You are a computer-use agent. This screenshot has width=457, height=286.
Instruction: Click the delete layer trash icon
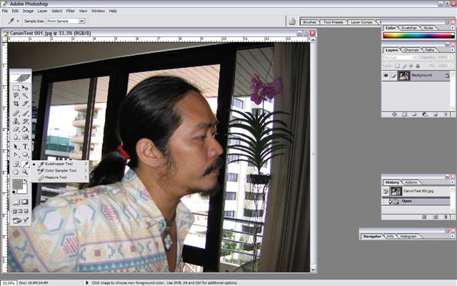pyautogui.click(x=446, y=114)
